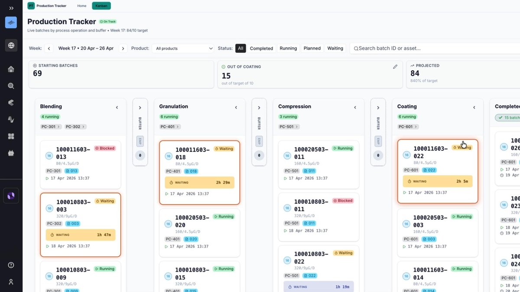The height and width of the screenshot is (292, 520).
Task: Click the PT Production Tracker logo badge
Action: pyautogui.click(x=31, y=6)
